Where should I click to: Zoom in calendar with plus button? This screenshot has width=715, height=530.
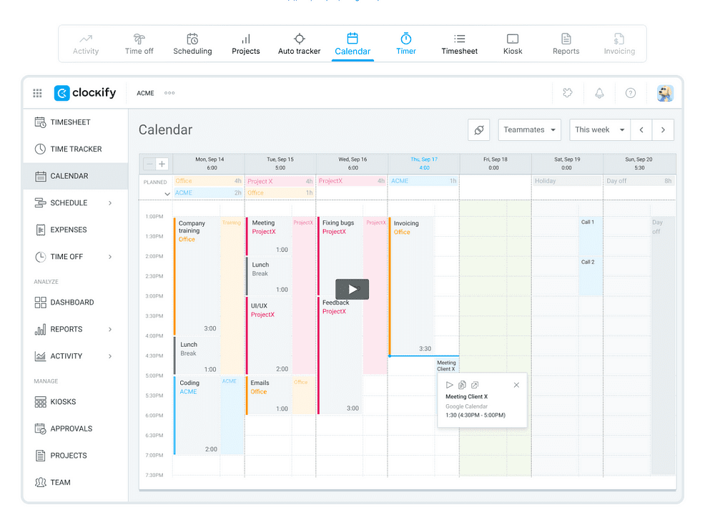162,165
